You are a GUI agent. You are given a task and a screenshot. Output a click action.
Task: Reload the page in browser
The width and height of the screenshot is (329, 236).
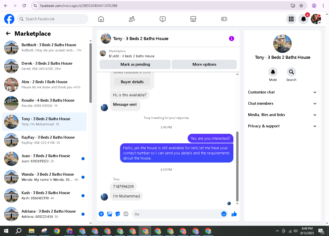pos(24,6)
